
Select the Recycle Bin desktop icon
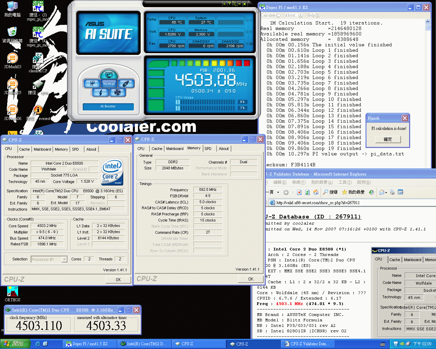13,35
